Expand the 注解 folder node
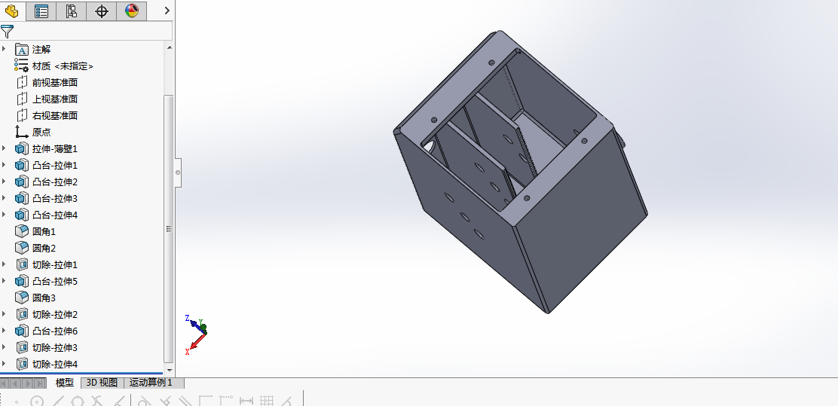The height and width of the screenshot is (406, 838). [x=5, y=49]
